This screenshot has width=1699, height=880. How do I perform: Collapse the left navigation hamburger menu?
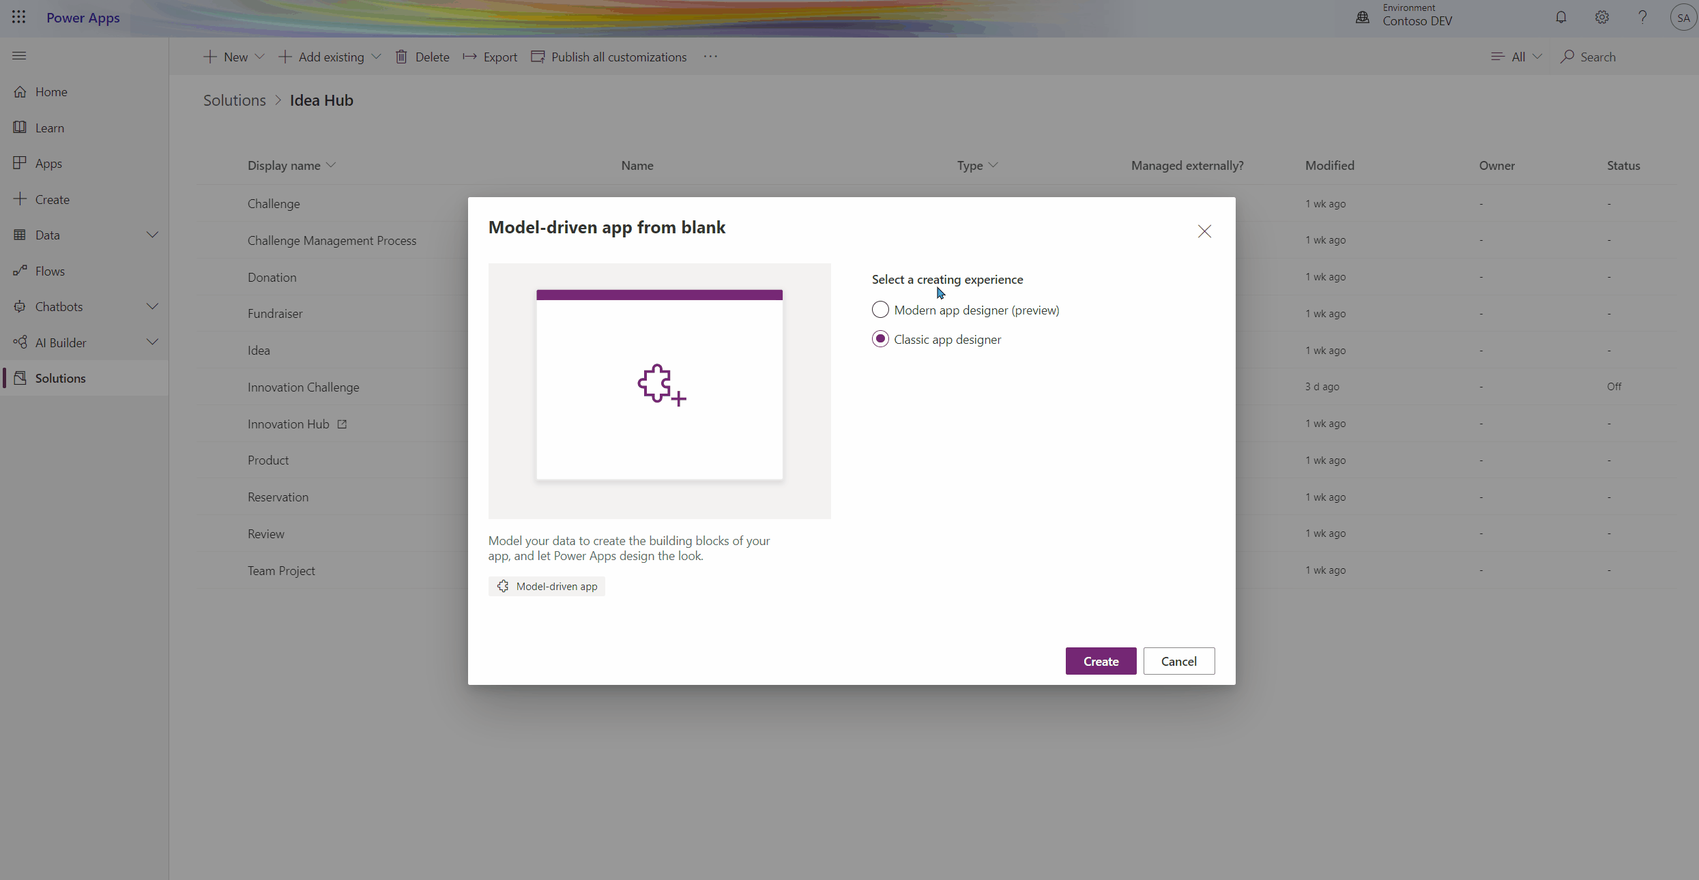(x=19, y=56)
